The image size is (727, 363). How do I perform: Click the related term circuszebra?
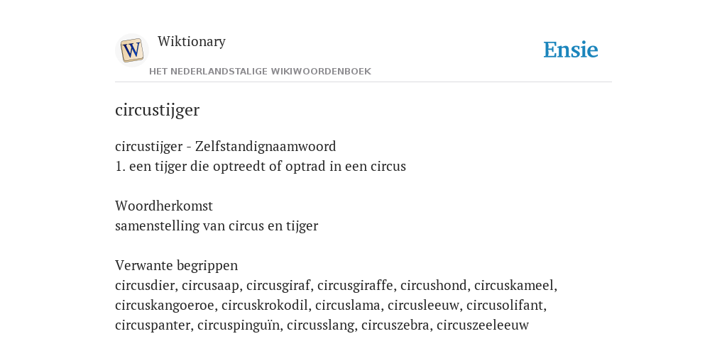pyautogui.click(x=395, y=325)
